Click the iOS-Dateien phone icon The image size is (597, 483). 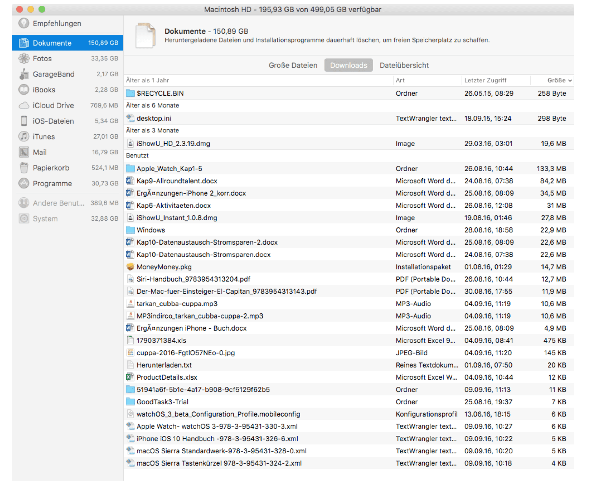(24, 121)
